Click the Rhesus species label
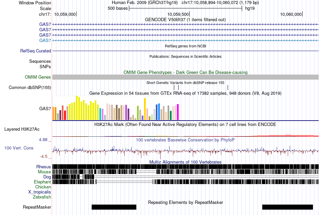 point(44,167)
